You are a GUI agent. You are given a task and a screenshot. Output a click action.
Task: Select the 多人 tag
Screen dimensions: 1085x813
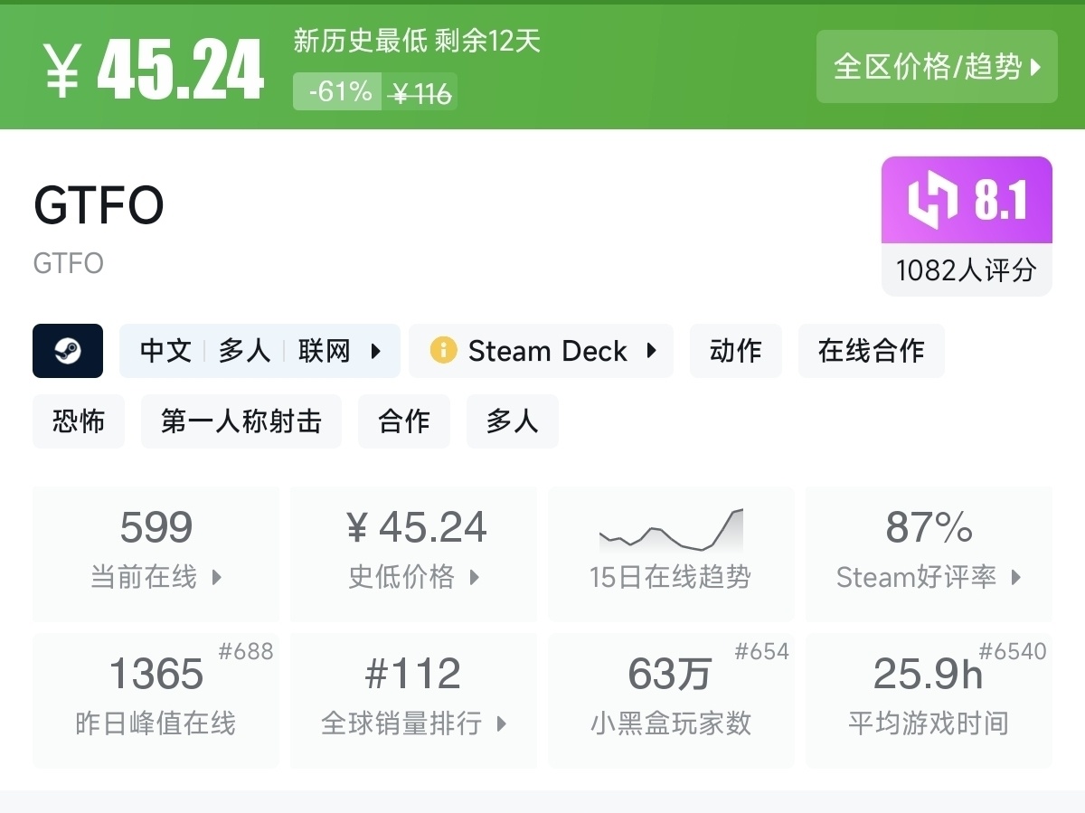[513, 421]
